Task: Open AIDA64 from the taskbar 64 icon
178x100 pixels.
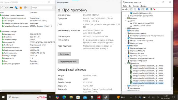Action: click(x=99, y=97)
